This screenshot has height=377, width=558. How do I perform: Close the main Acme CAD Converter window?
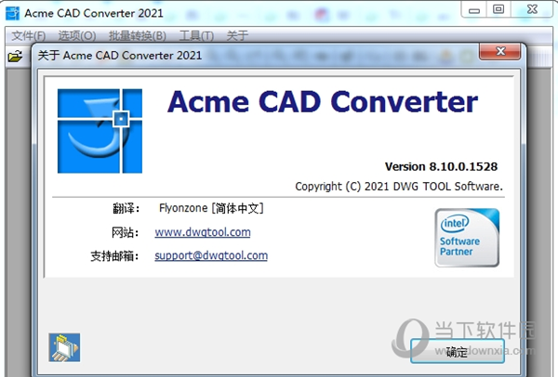click(x=532, y=9)
